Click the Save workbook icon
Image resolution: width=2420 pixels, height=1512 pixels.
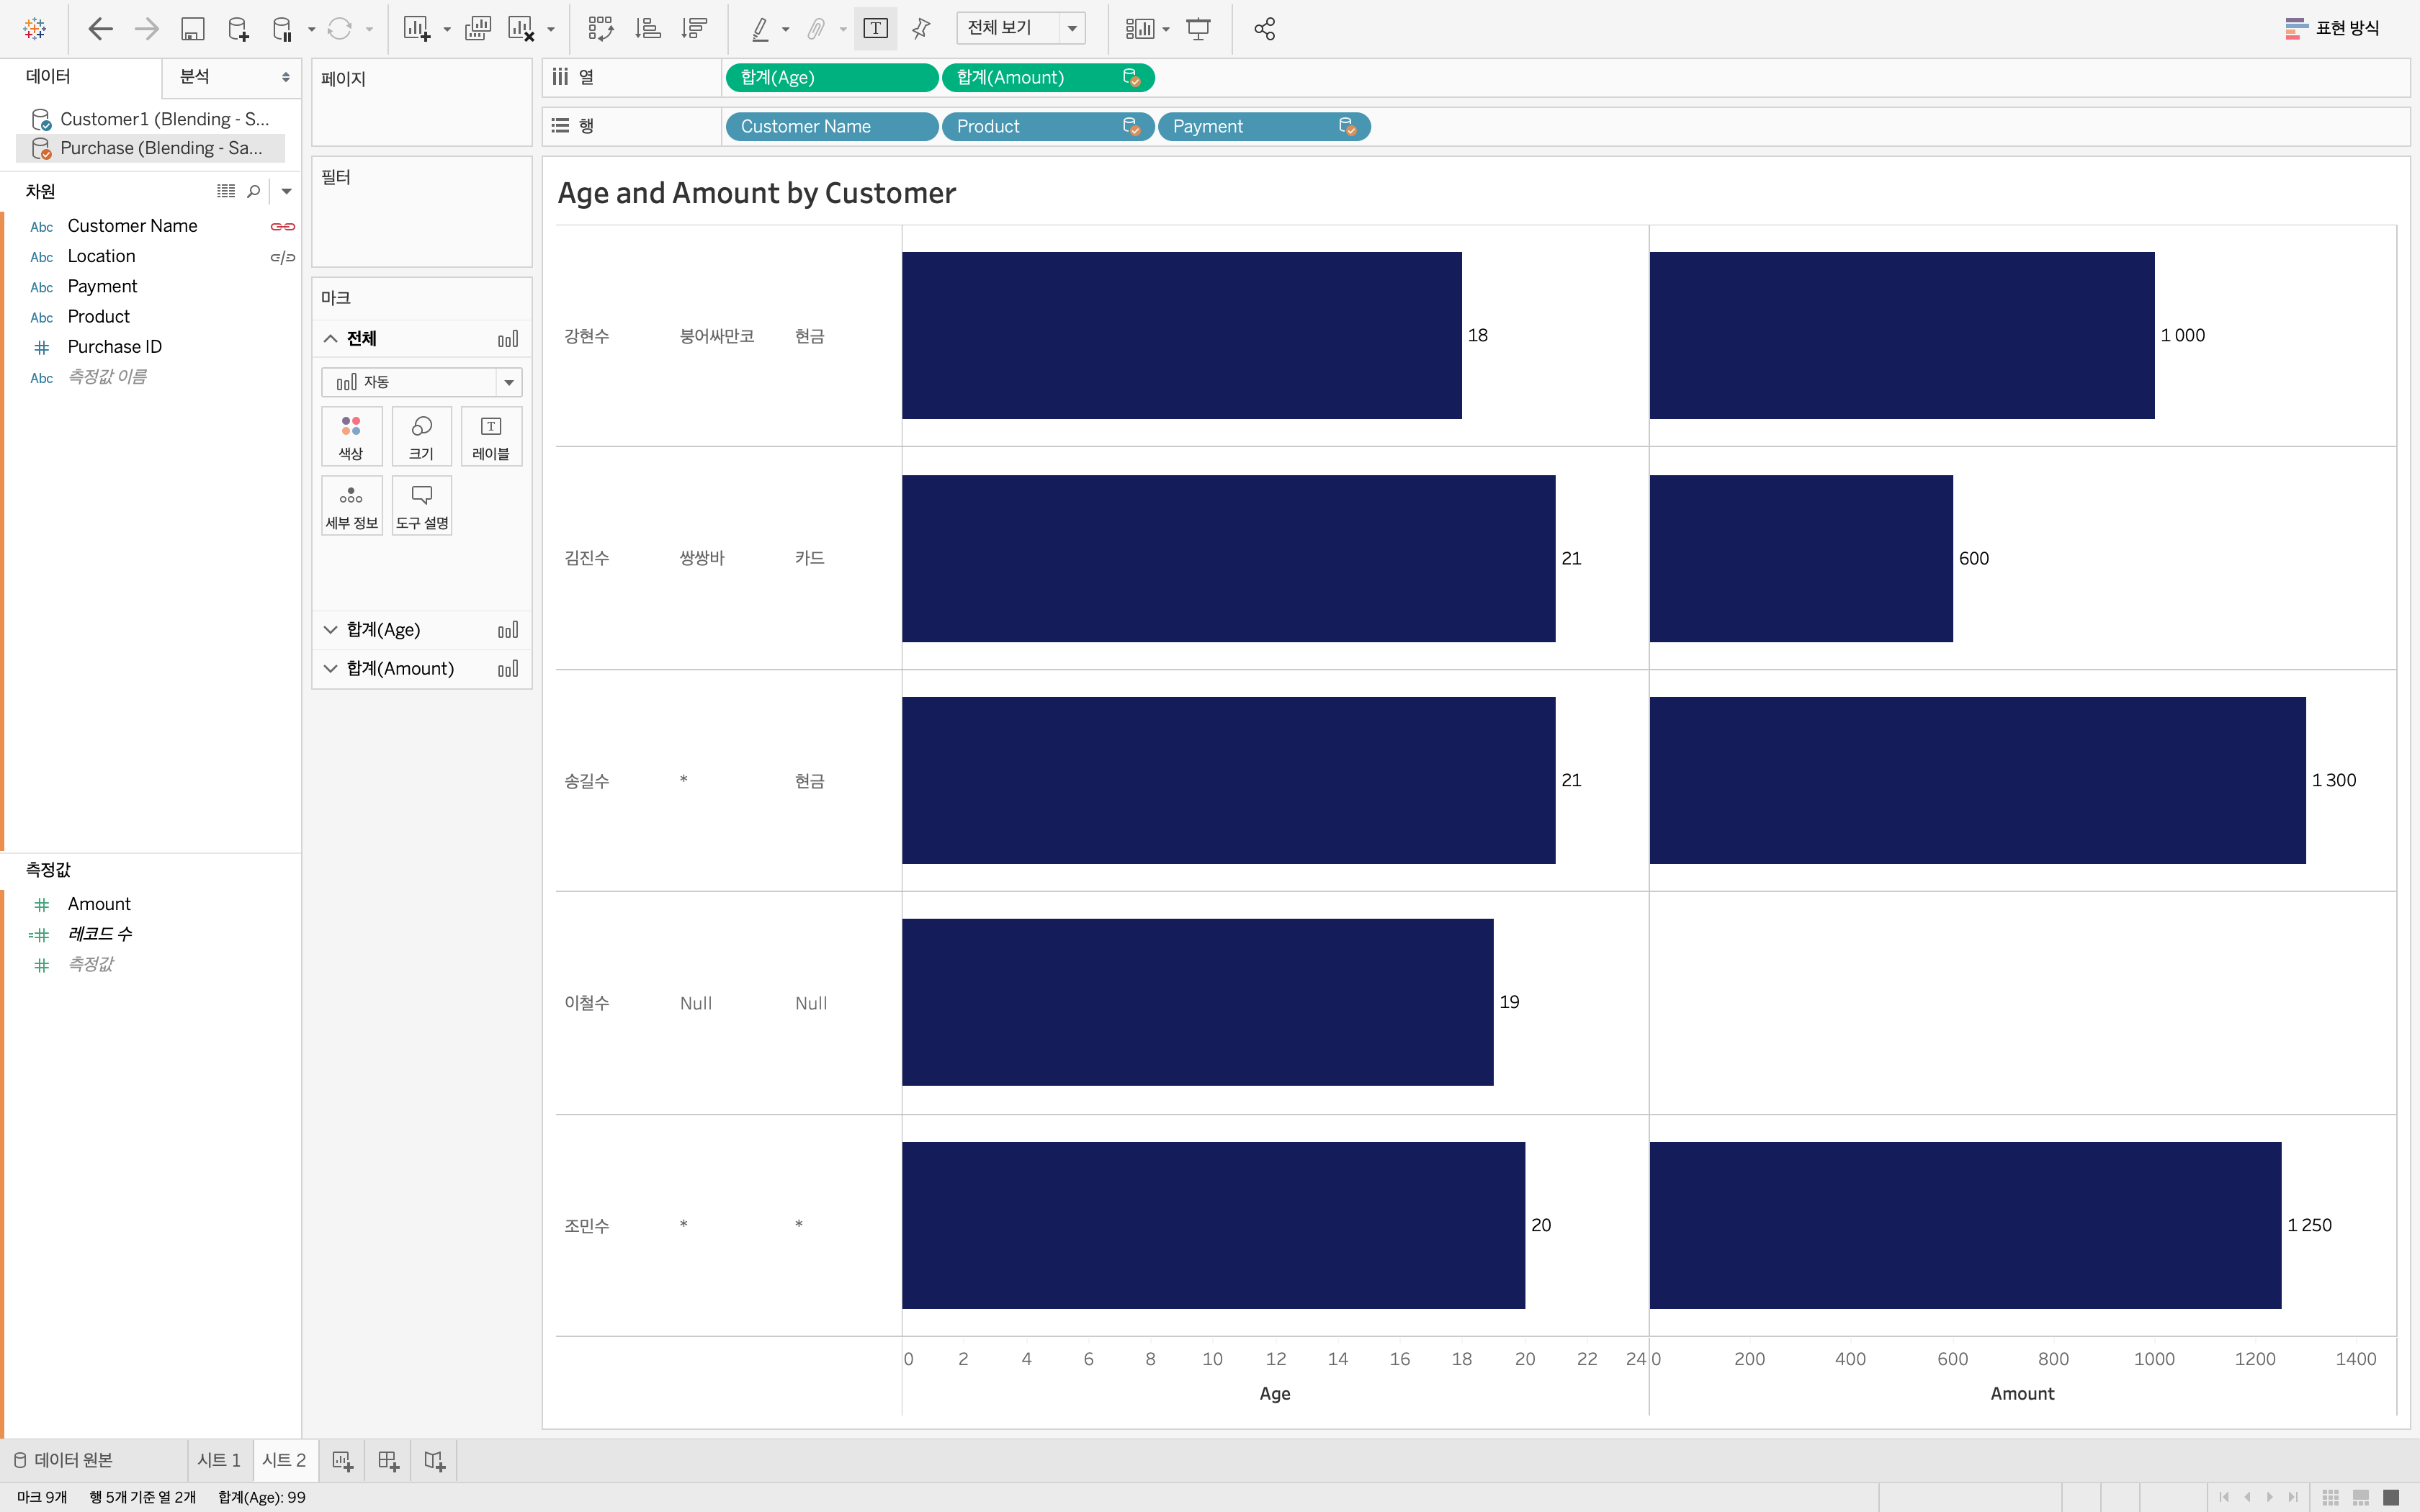pos(192,29)
